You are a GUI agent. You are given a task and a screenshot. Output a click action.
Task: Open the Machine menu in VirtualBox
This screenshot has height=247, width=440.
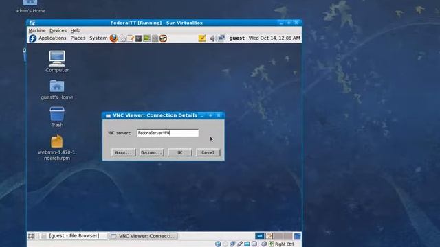pyautogui.click(x=37, y=30)
